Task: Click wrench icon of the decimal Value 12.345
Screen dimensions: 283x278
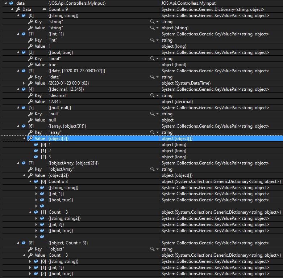Action: [x=30, y=102]
